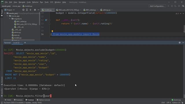This screenshot has width=185, height=104.
Task: Open the Help menu
Action: (64, 2)
